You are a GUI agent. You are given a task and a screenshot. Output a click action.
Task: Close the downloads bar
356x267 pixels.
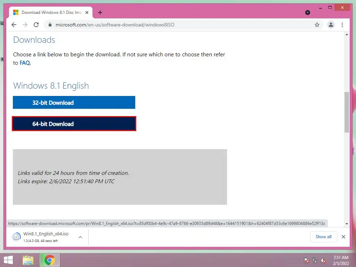coord(343,237)
